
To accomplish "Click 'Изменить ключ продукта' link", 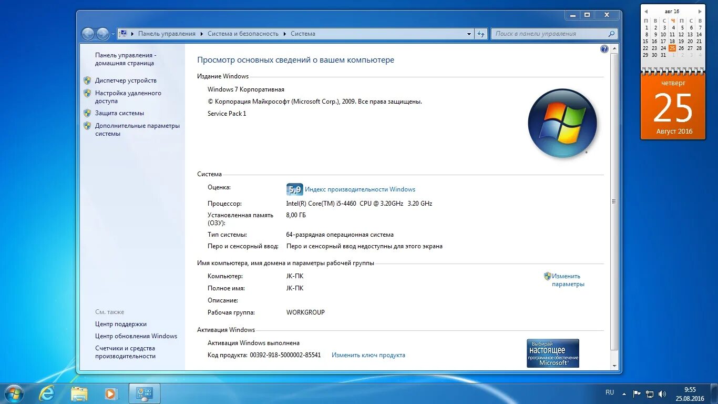I will click(368, 355).
